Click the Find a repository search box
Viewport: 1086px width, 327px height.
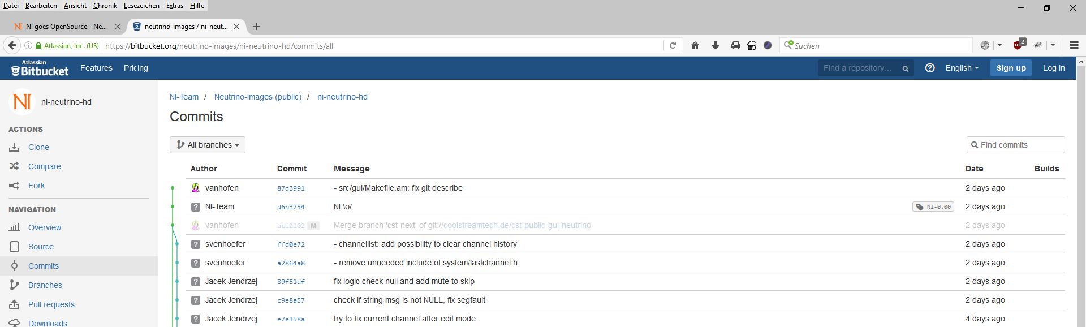click(859, 68)
